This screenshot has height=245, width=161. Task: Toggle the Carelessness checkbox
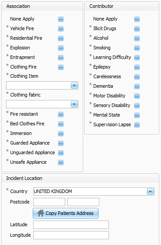pyautogui.click(x=137, y=77)
